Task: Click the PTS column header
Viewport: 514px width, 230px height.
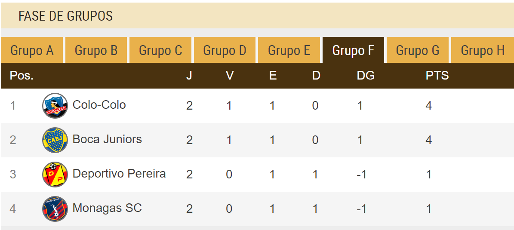Action: (x=437, y=76)
